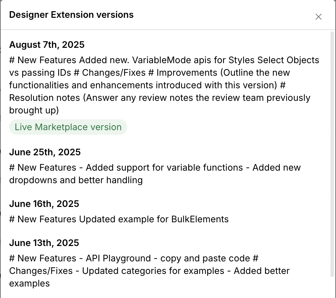This screenshot has width=336, height=298.
Task: Click the BulkElements update description
Action: point(119,219)
